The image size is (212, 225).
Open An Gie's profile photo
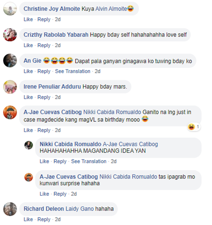[x=10, y=61]
